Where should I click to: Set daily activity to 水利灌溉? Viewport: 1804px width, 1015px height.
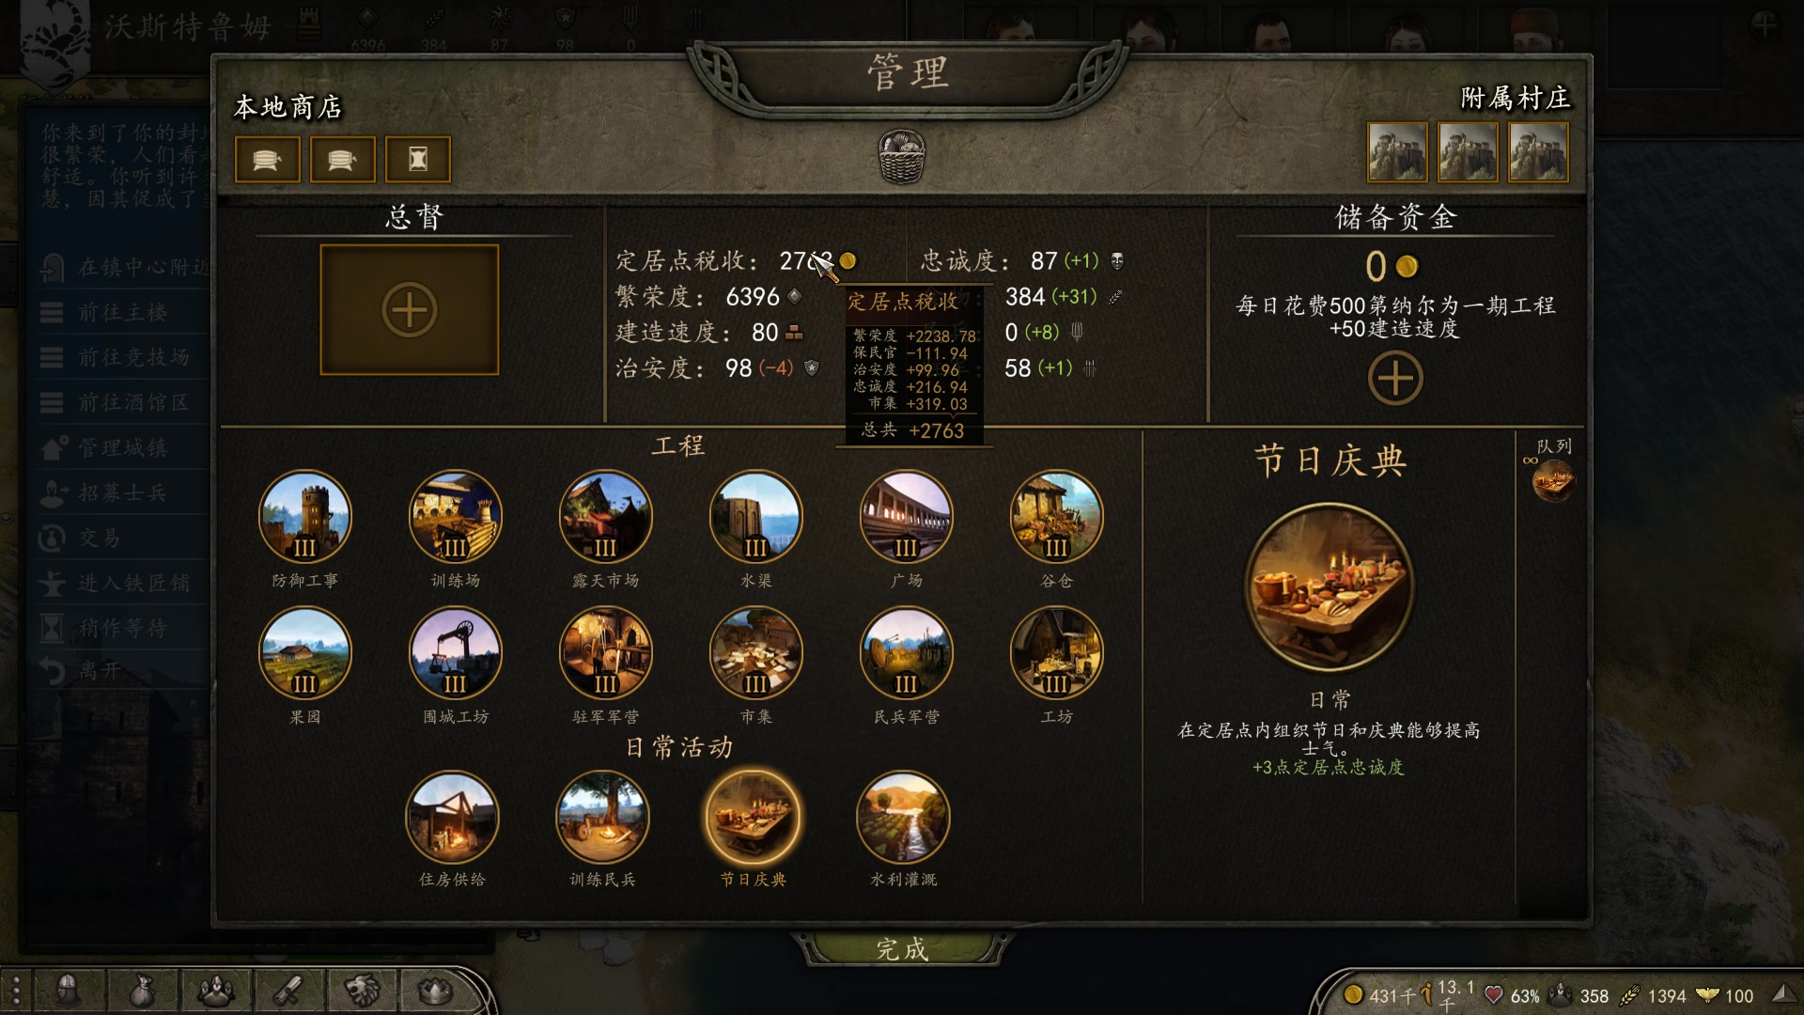(903, 818)
